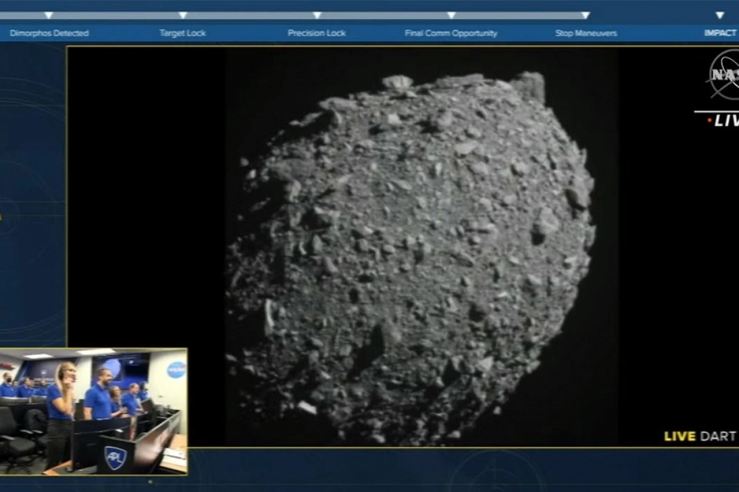The height and width of the screenshot is (492, 739).
Task: Click the Stop Maneuvers milestone label
Action: 586,33
